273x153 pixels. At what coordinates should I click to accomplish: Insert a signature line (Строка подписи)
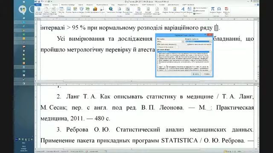[200, 8]
